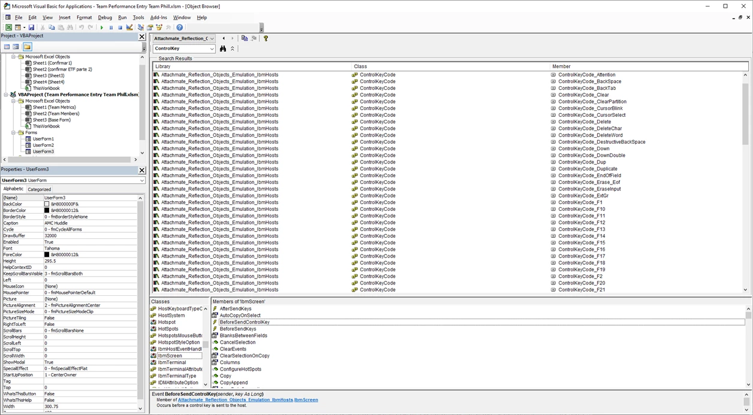Screen dimensions: 753x415
Task: Collapse the Forms folder in project tree
Action: [x=14, y=132]
